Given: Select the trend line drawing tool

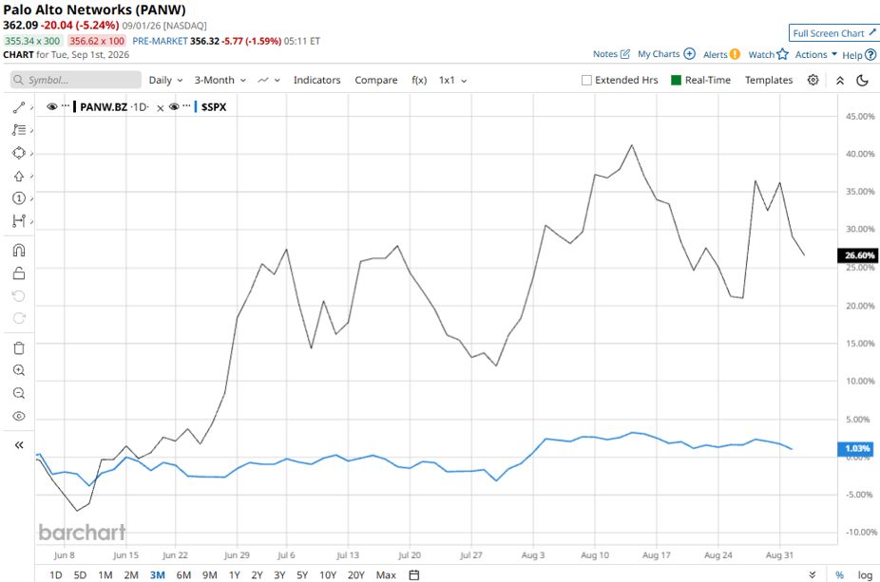Looking at the screenshot, I should (18, 107).
